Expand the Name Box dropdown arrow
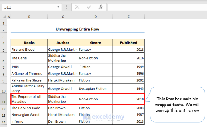 (58, 7)
